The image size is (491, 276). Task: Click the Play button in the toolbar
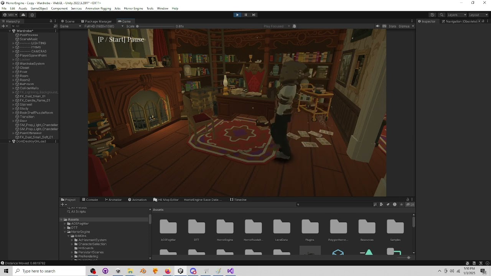tap(237, 15)
